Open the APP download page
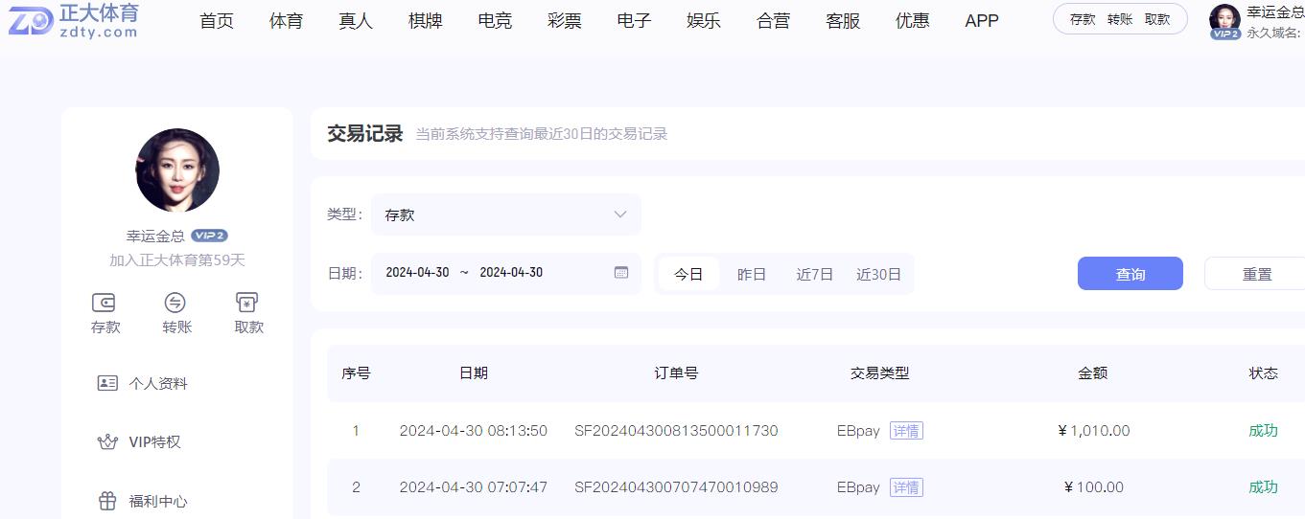This screenshot has width=1305, height=519. click(x=982, y=21)
